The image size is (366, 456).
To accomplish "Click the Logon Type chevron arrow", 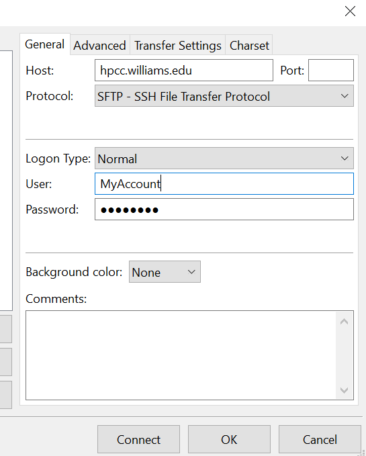I will [x=345, y=158].
